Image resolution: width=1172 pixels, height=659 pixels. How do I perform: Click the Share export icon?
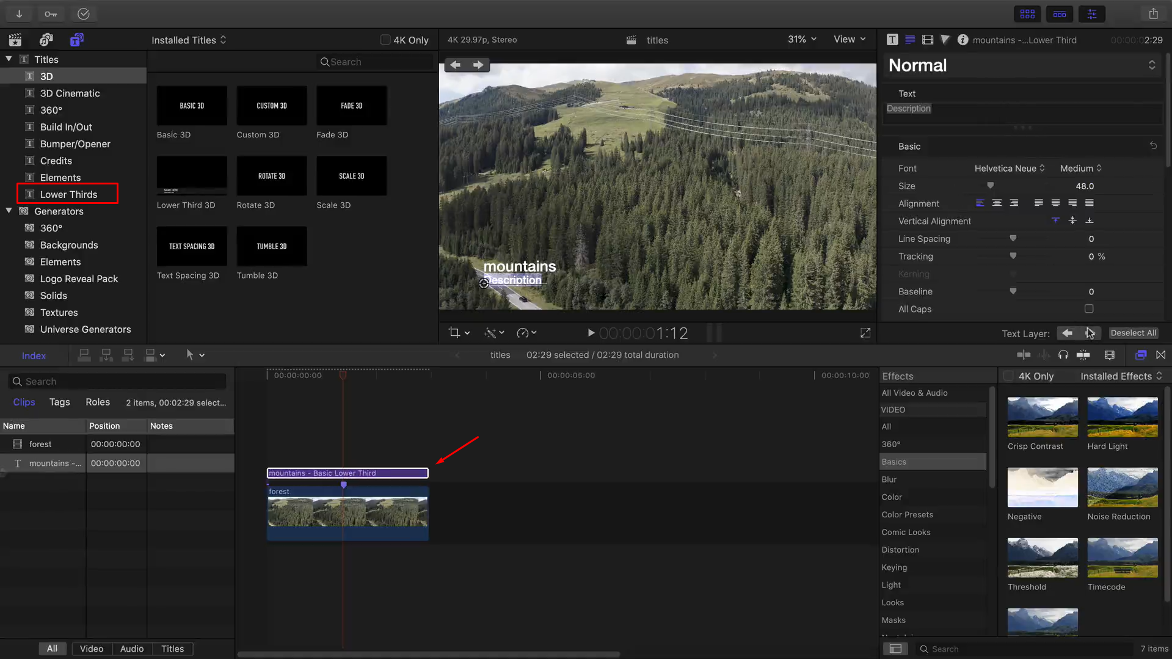[x=1153, y=13]
